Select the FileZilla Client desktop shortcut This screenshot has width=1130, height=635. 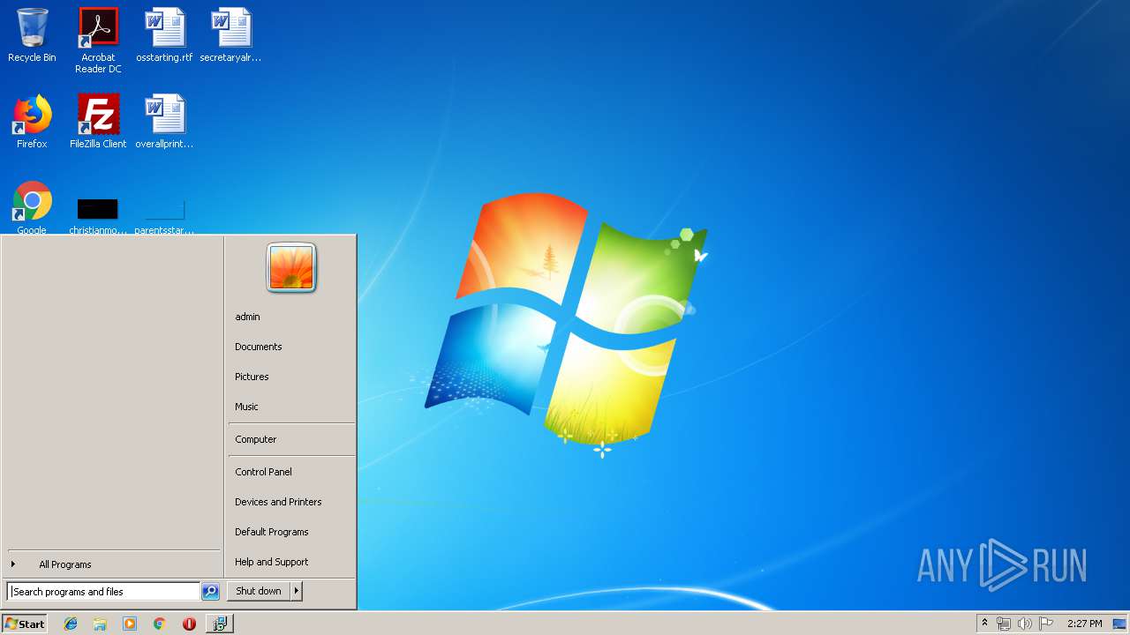(98, 122)
